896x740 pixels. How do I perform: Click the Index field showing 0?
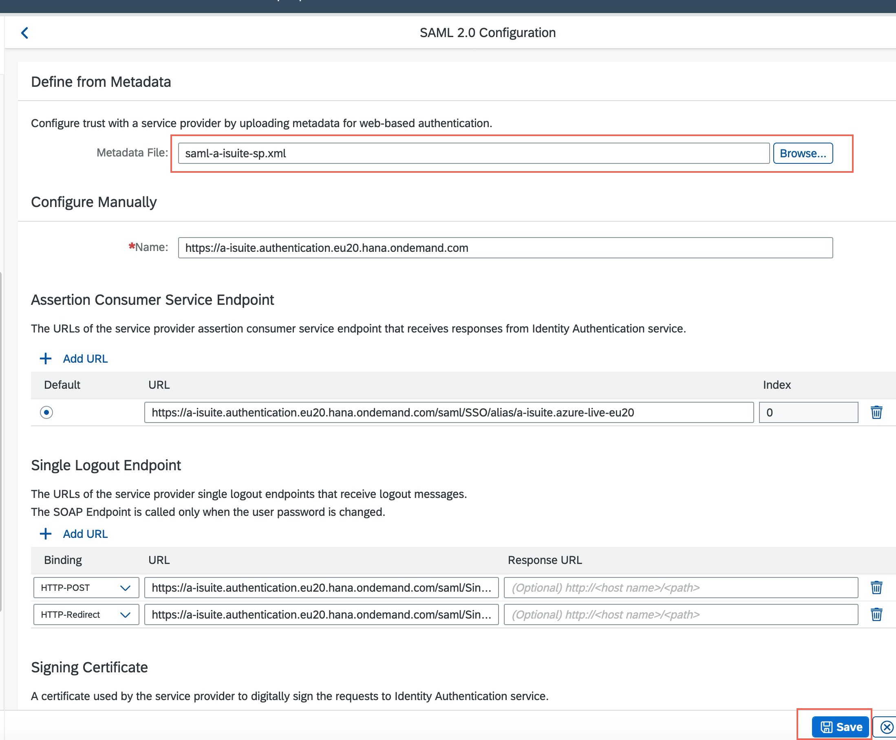tap(808, 412)
